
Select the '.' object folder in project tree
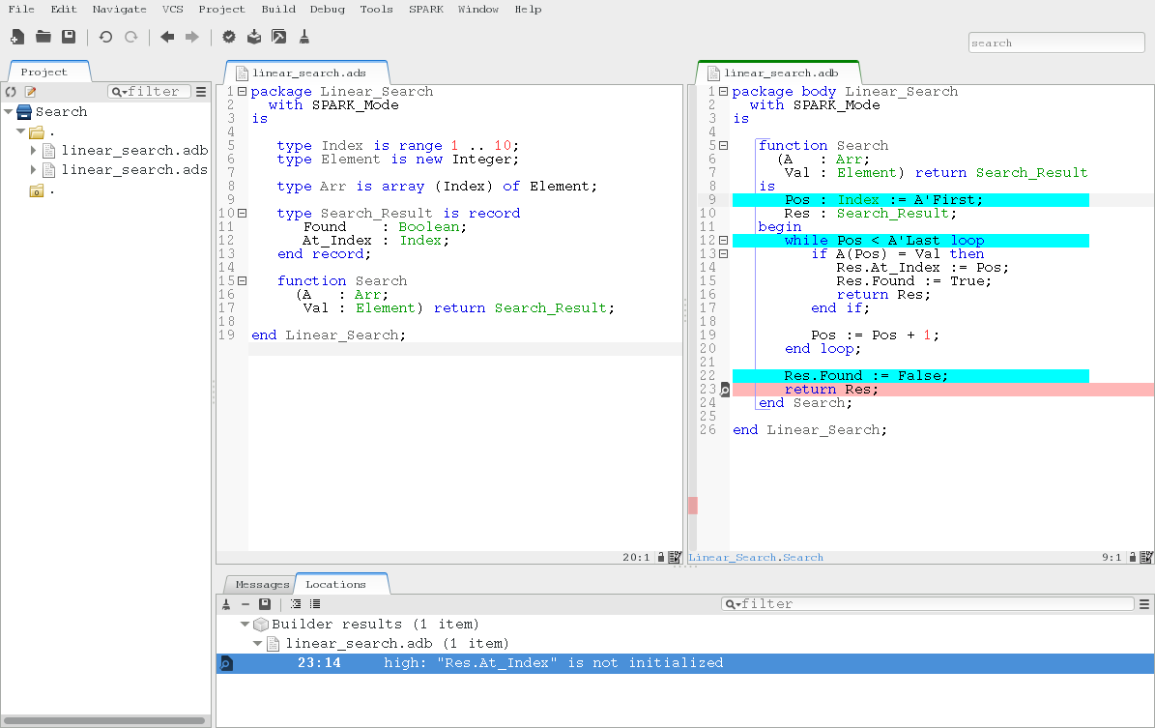pyautogui.click(x=36, y=190)
